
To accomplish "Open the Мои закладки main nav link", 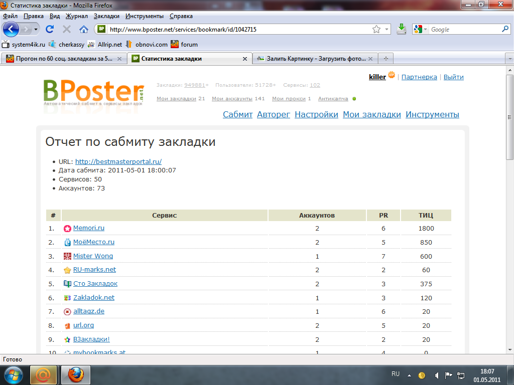I will pos(372,115).
